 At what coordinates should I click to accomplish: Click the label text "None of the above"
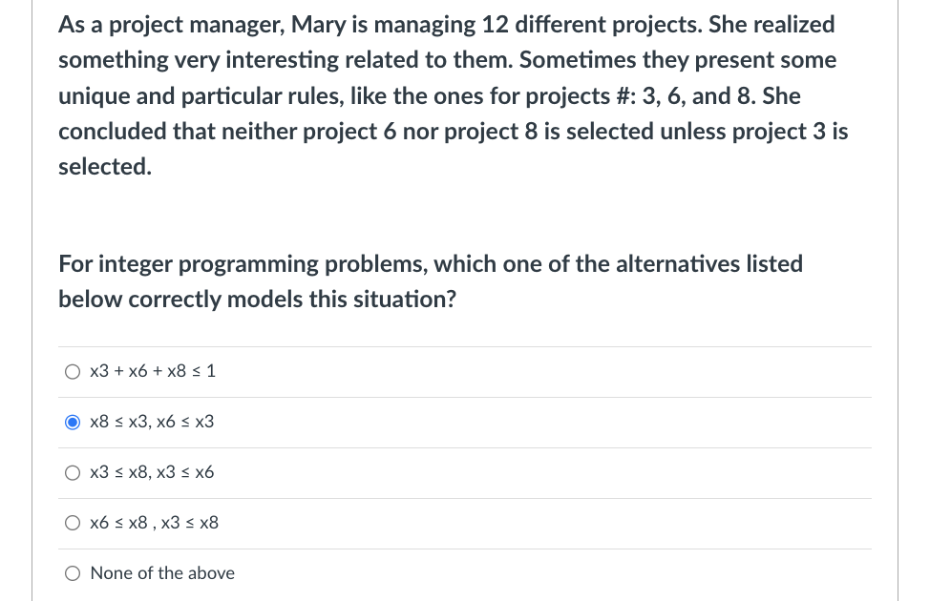pyautogui.click(x=161, y=573)
